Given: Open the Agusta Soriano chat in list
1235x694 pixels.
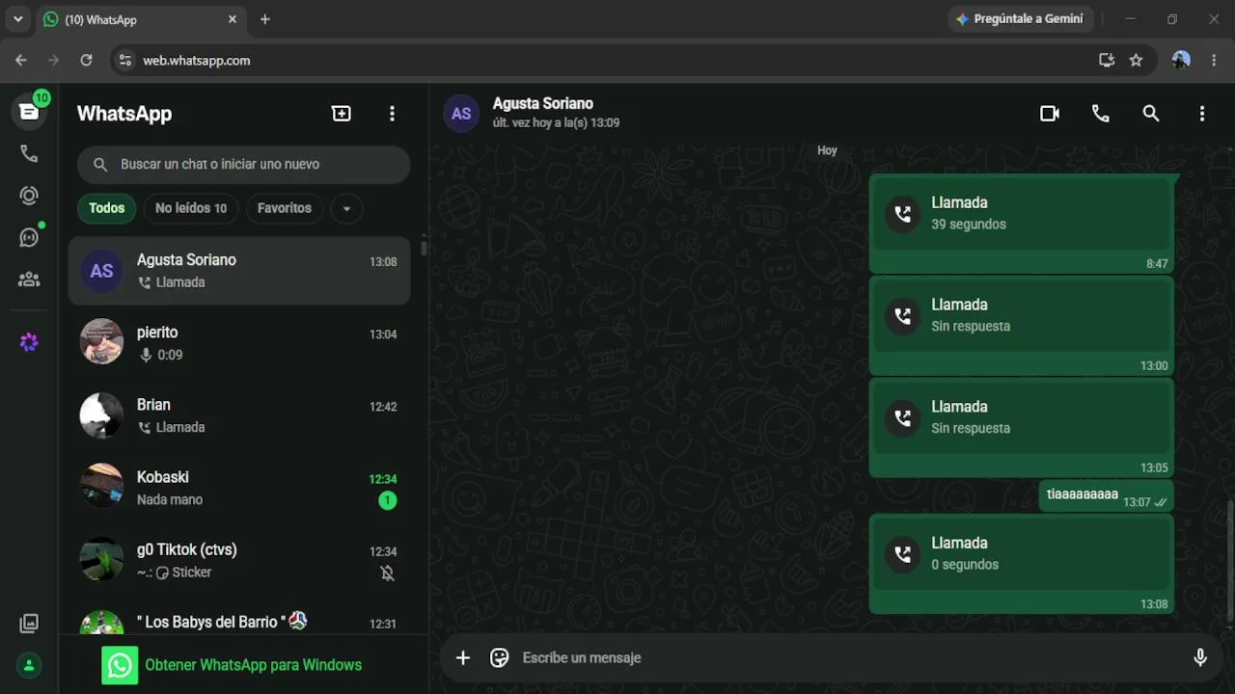Looking at the screenshot, I should [x=239, y=271].
